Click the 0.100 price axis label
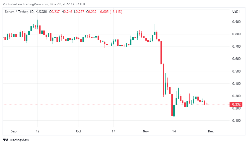Viewport: 248px width, 145px height. click(236, 121)
